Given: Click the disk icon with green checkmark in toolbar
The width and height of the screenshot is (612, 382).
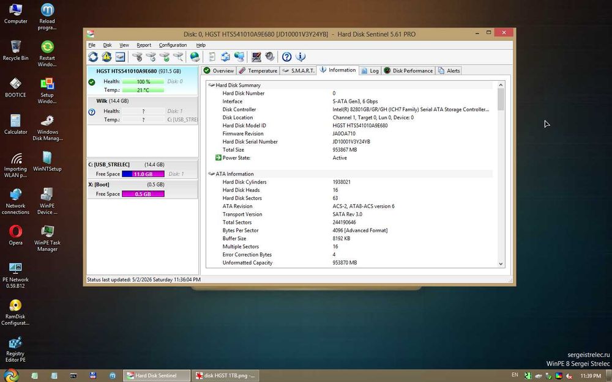Looking at the screenshot, I should (x=165, y=57).
